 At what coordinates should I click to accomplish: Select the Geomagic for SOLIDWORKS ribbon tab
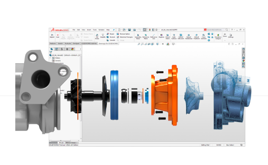[x=108, y=44]
